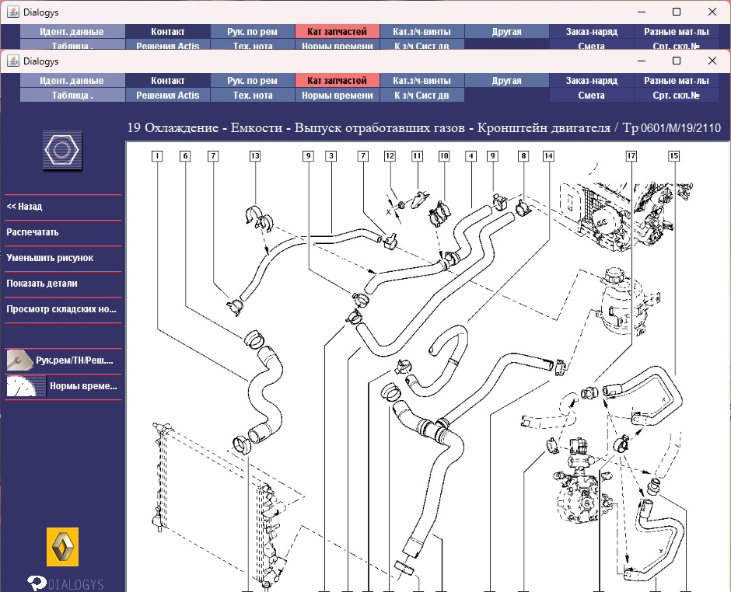Viewport: 731px width, 592px height.
Task: Select part callout number 17 in diagram
Action: coord(631,156)
